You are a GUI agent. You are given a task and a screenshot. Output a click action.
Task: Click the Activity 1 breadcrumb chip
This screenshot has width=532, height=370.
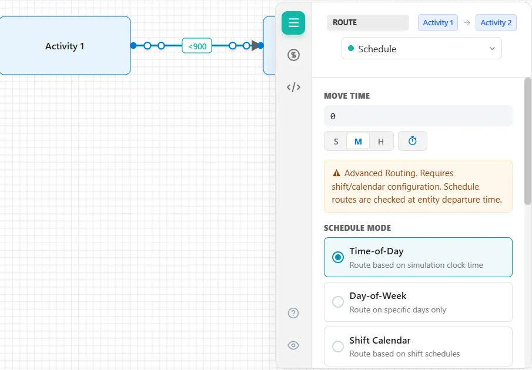[x=438, y=23]
